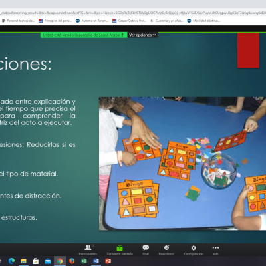Open Microsoft Store from the taskbar

click(35, 261)
